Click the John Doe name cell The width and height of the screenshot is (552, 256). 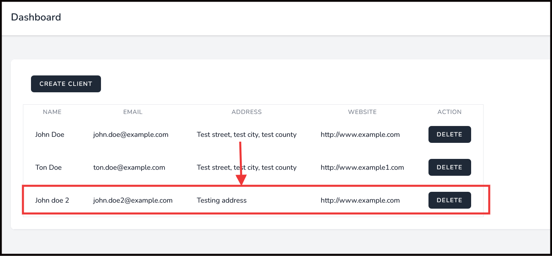49,135
